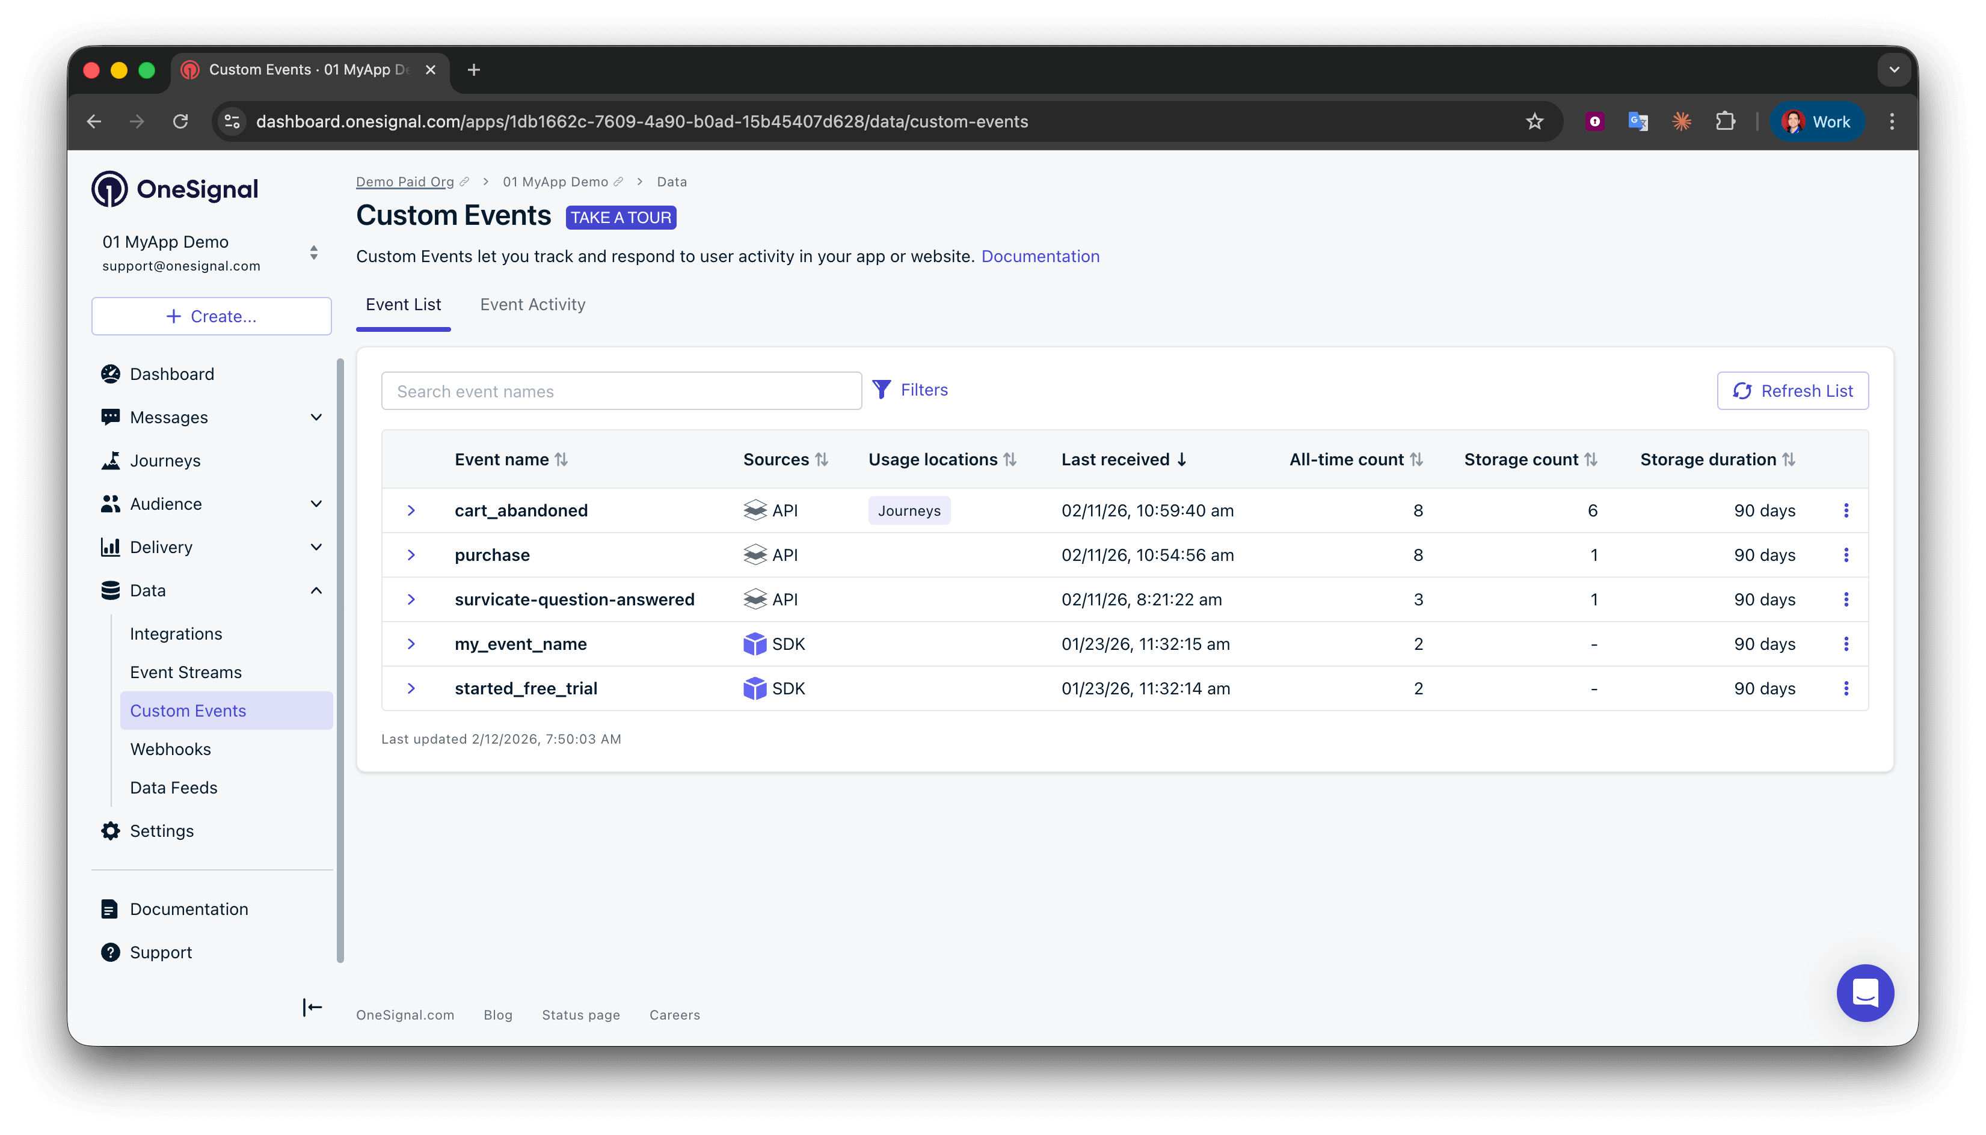Click the Refresh List button
1986x1135 pixels.
(x=1792, y=391)
